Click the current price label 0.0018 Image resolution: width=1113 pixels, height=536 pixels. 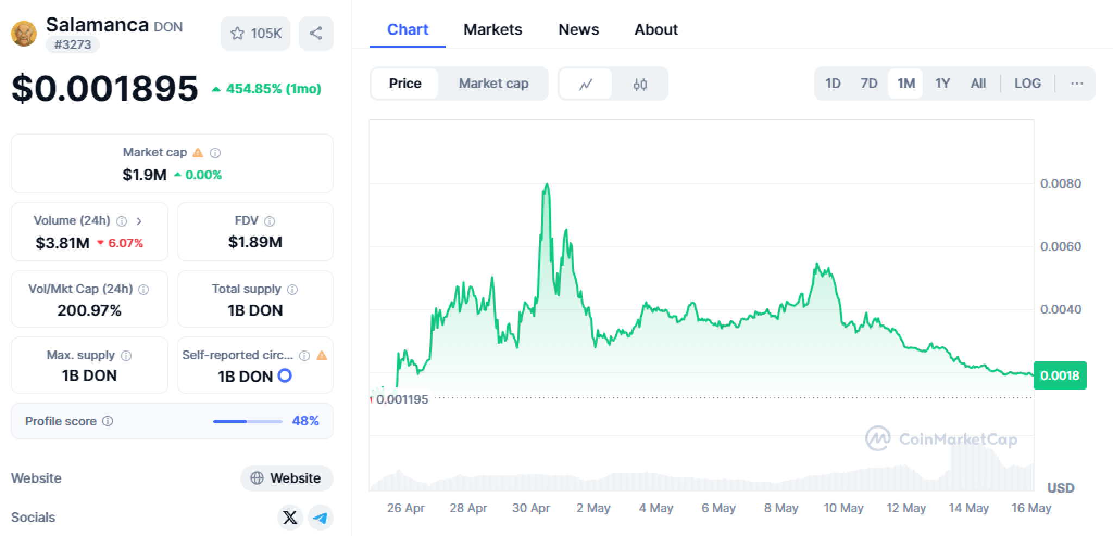click(1060, 375)
